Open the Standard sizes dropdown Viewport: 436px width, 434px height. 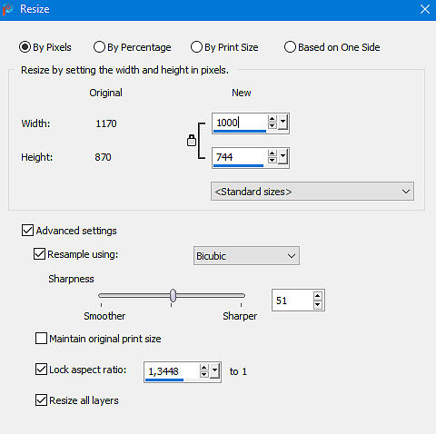click(x=312, y=192)
